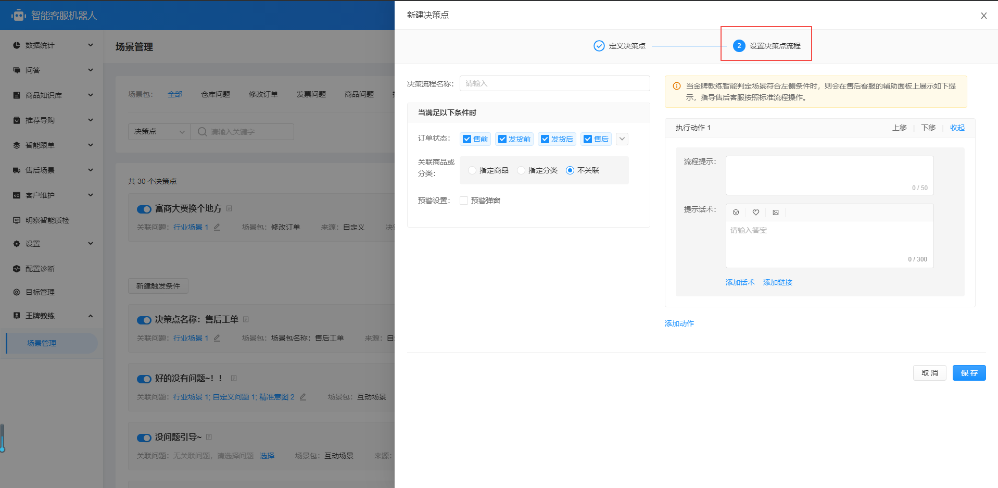
Task: Click the 保存 button
Action: (969, 373)
